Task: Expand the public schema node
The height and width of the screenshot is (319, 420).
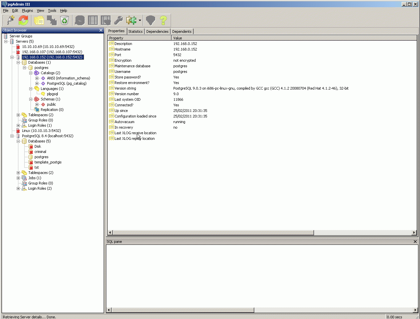Action: pos(37,104)
